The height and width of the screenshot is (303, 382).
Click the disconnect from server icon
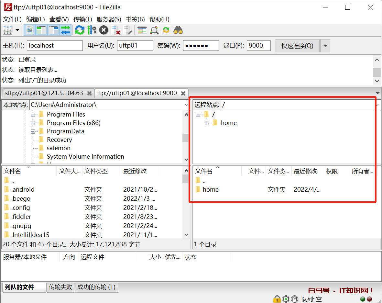116,30
